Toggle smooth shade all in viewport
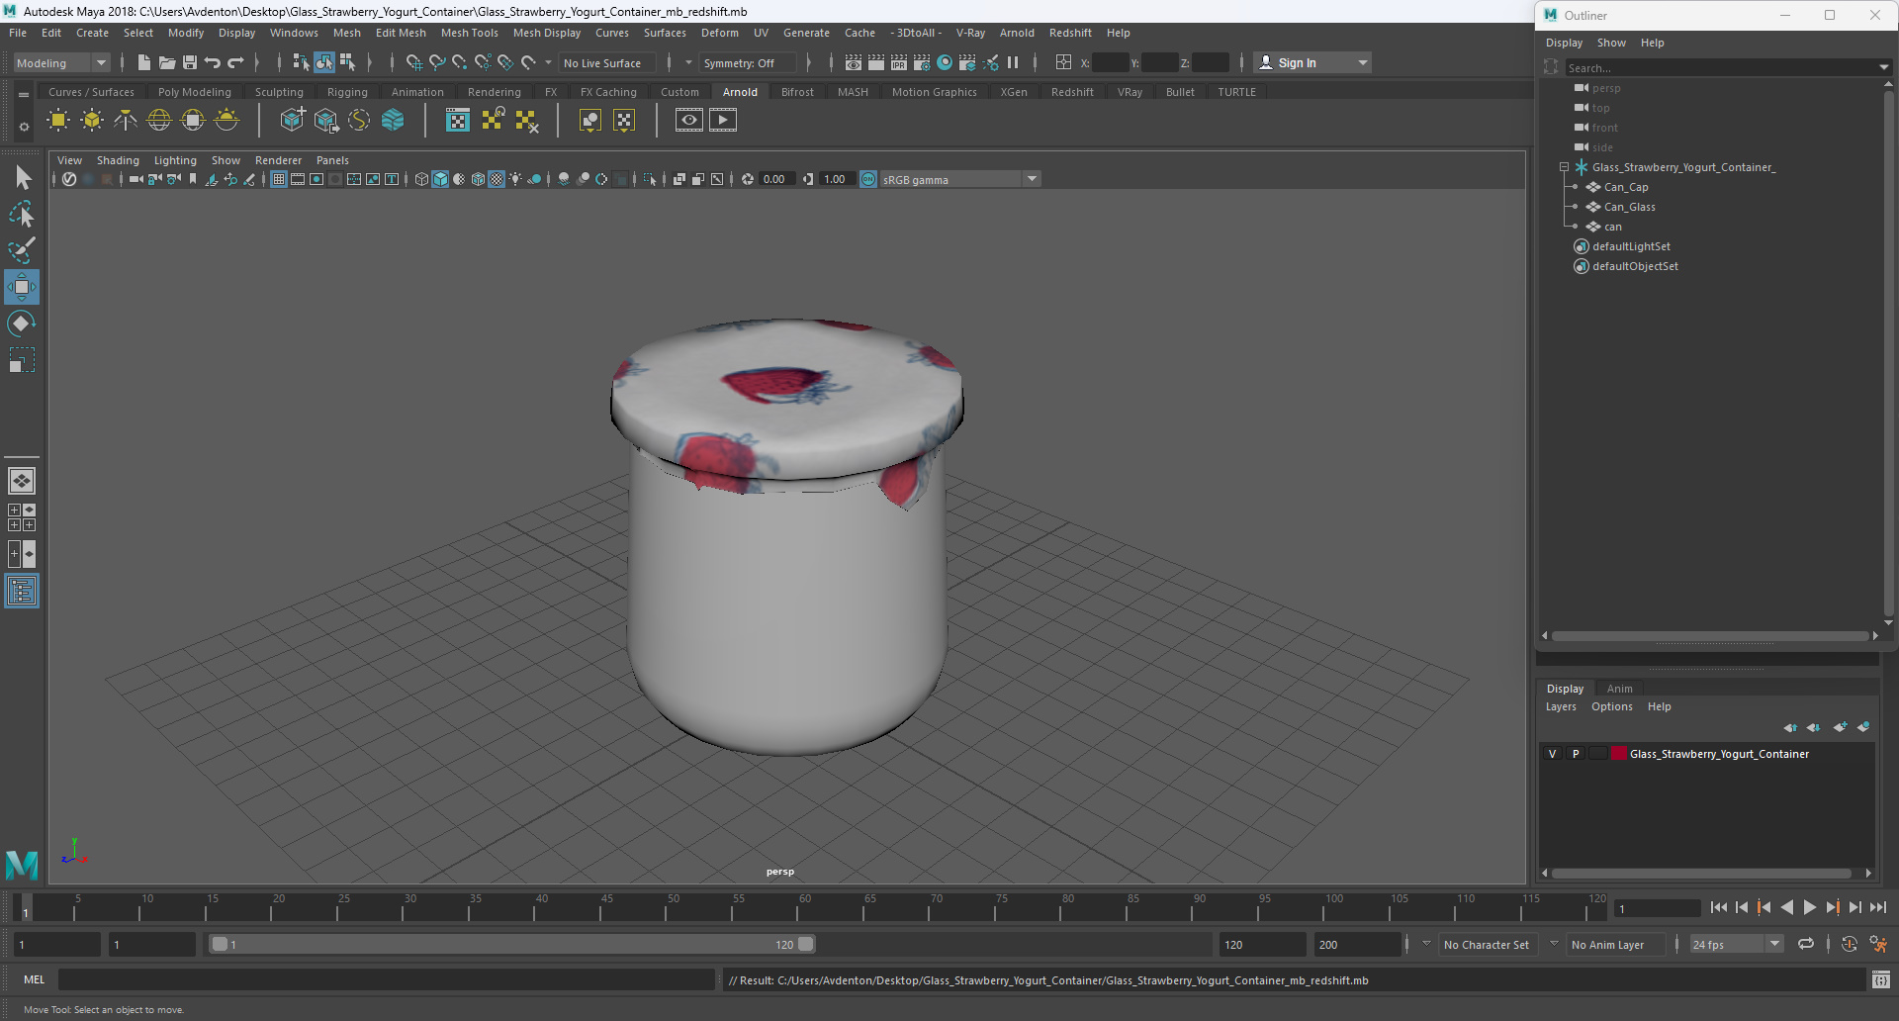Viewport: 1899px width, 1021px height. 440,179
